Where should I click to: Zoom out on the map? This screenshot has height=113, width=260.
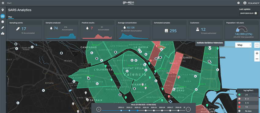[x=257, y=59]
